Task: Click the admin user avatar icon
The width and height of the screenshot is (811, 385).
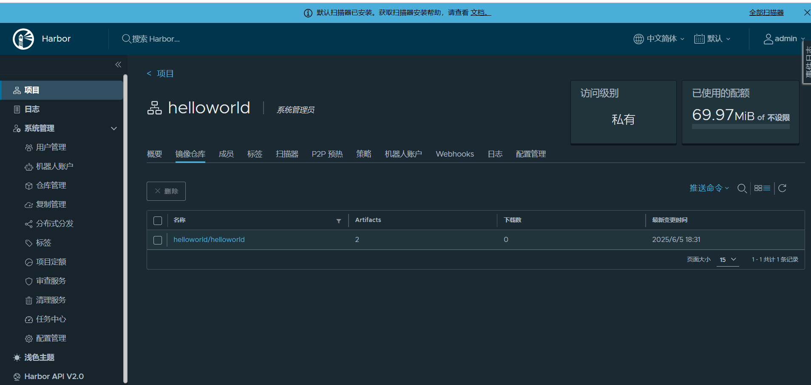Action: tap(768, 39)
